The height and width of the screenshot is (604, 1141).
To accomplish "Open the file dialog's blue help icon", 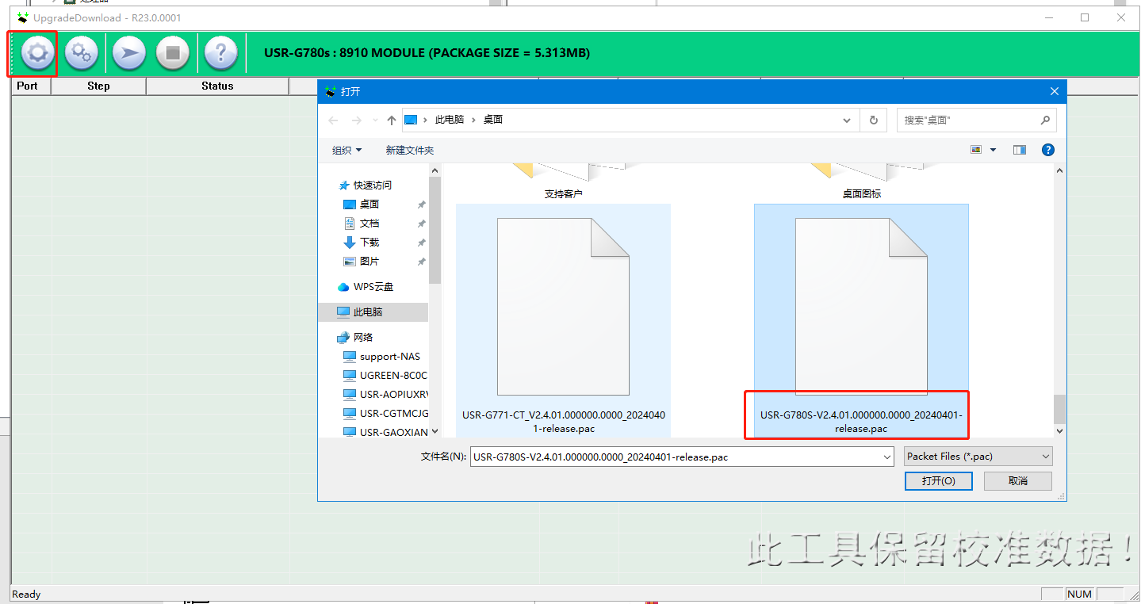I will (x=1048, y=150).
